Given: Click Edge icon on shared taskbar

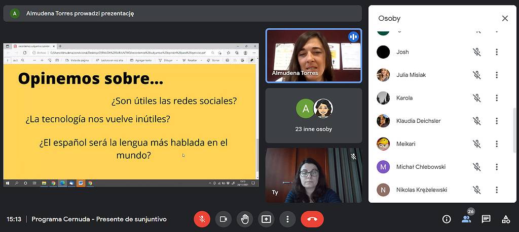Looking at the screenshot, I should pyautogui.click(x=62, y=183).
